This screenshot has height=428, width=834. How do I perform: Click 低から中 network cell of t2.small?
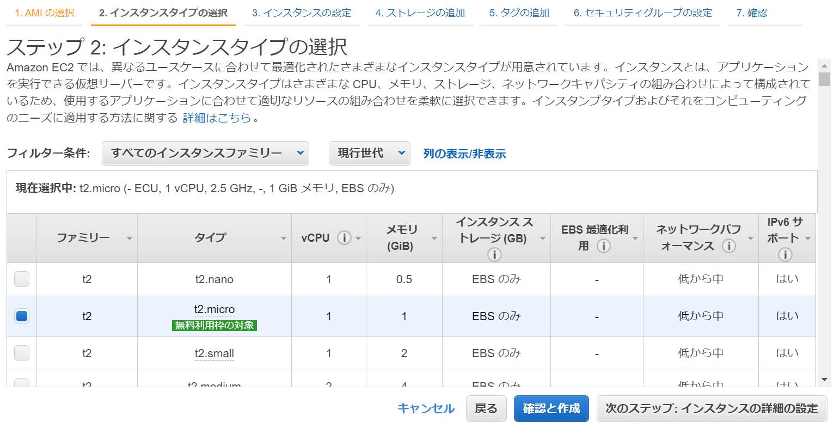(x=701, y=353)
